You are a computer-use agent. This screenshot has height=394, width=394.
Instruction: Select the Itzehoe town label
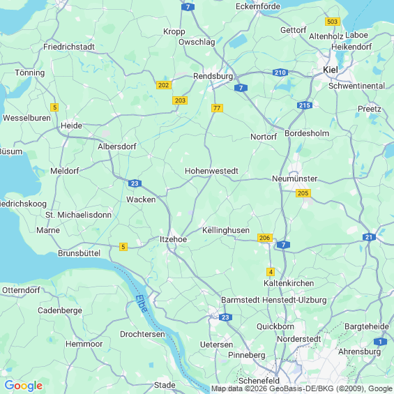(x=173, y=239)
